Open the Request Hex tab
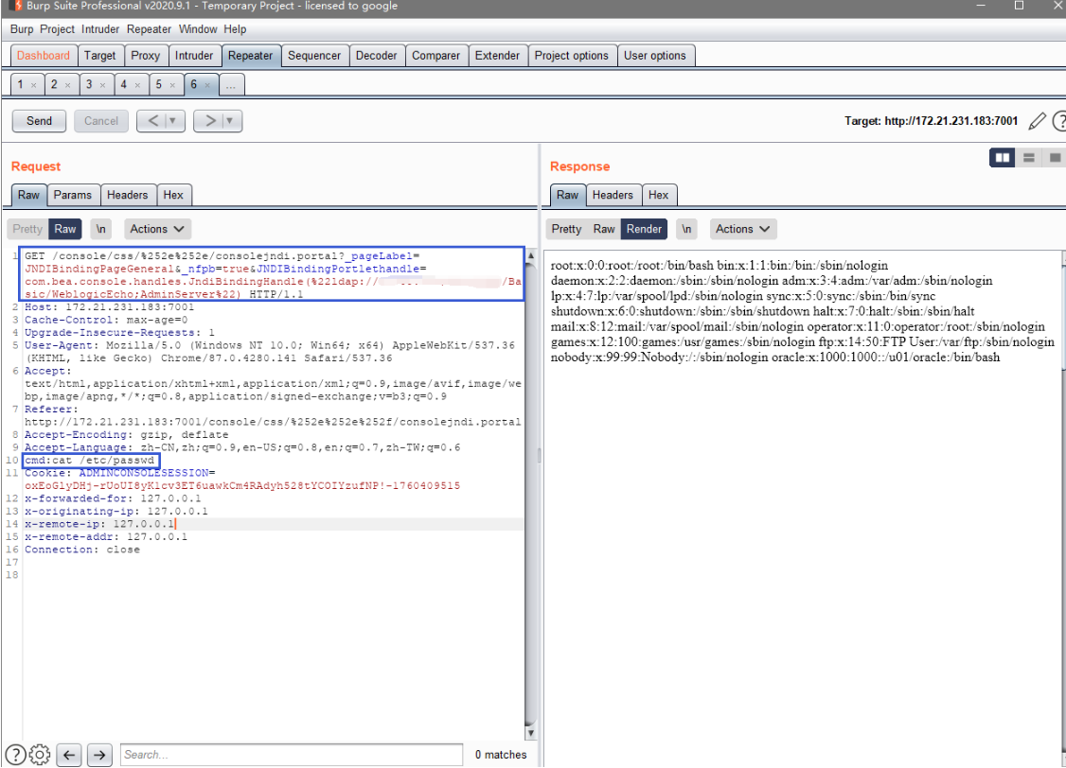Viewport: 1066px width, 768px height. click(173, 195)
